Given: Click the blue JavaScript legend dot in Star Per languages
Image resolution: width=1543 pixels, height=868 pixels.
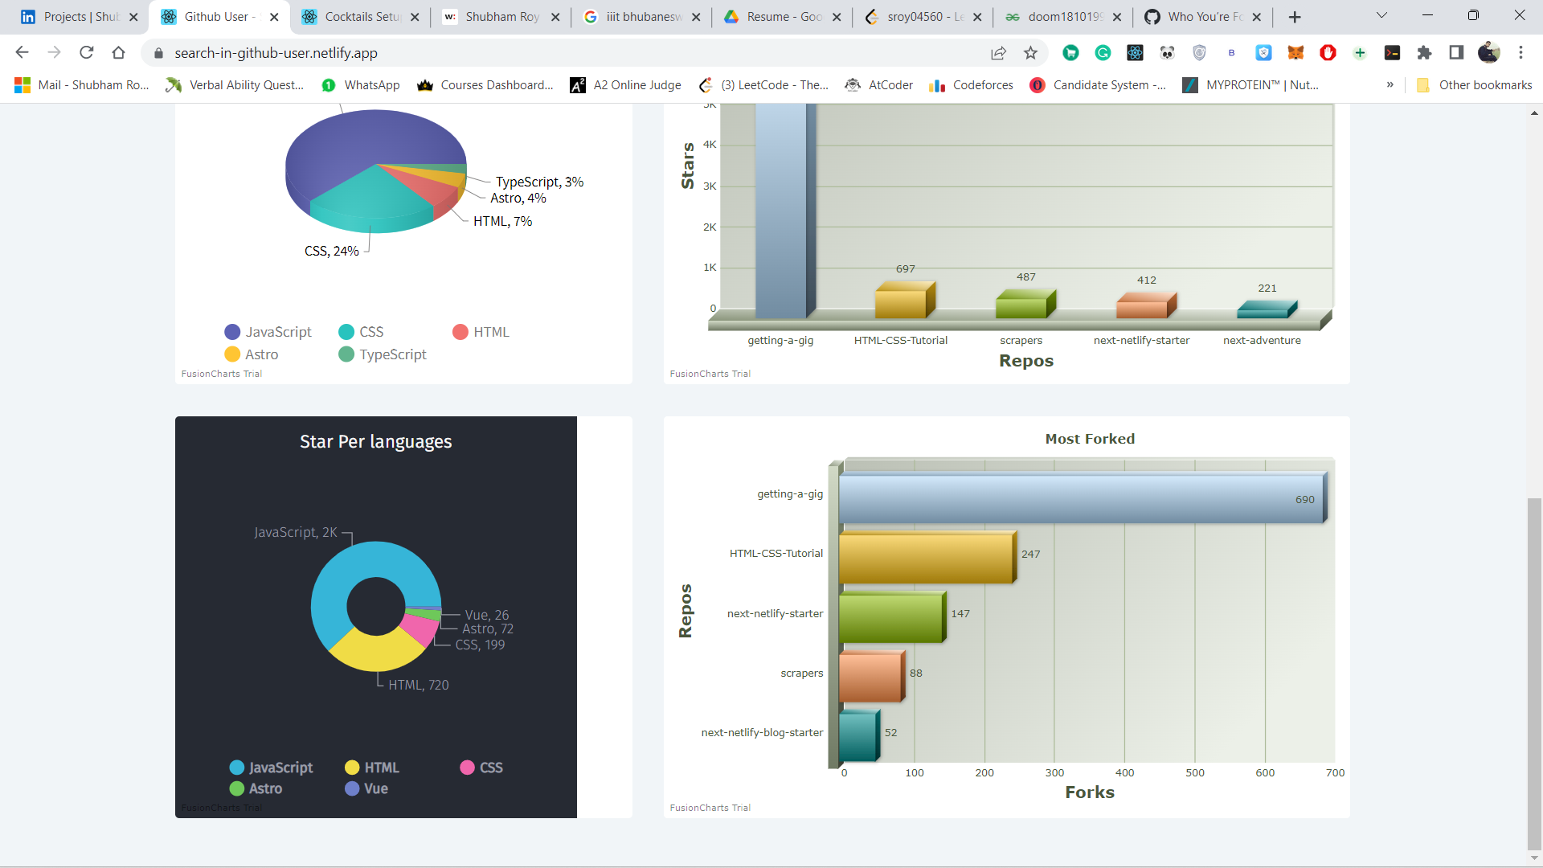Looking at the screenshot, I should pyautogui.click(x=237, y=768).
